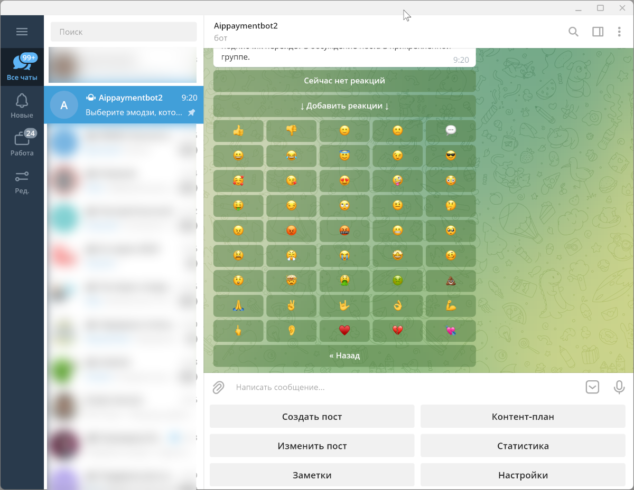
Task: Choose the broken heart emoji
Action: click(398, 331)
